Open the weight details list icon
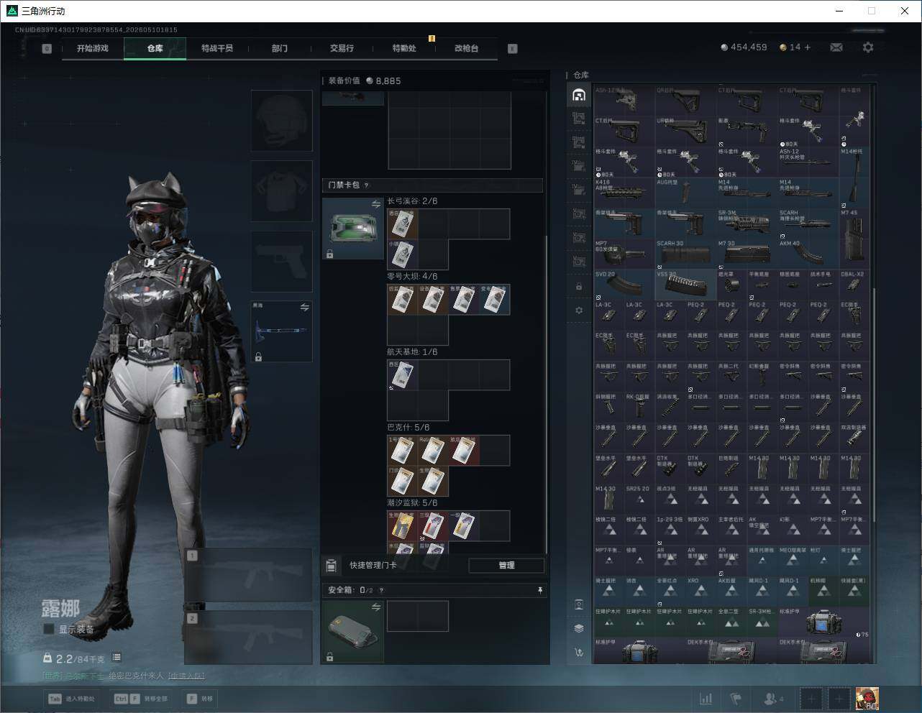922x713 pixels. 117,658
